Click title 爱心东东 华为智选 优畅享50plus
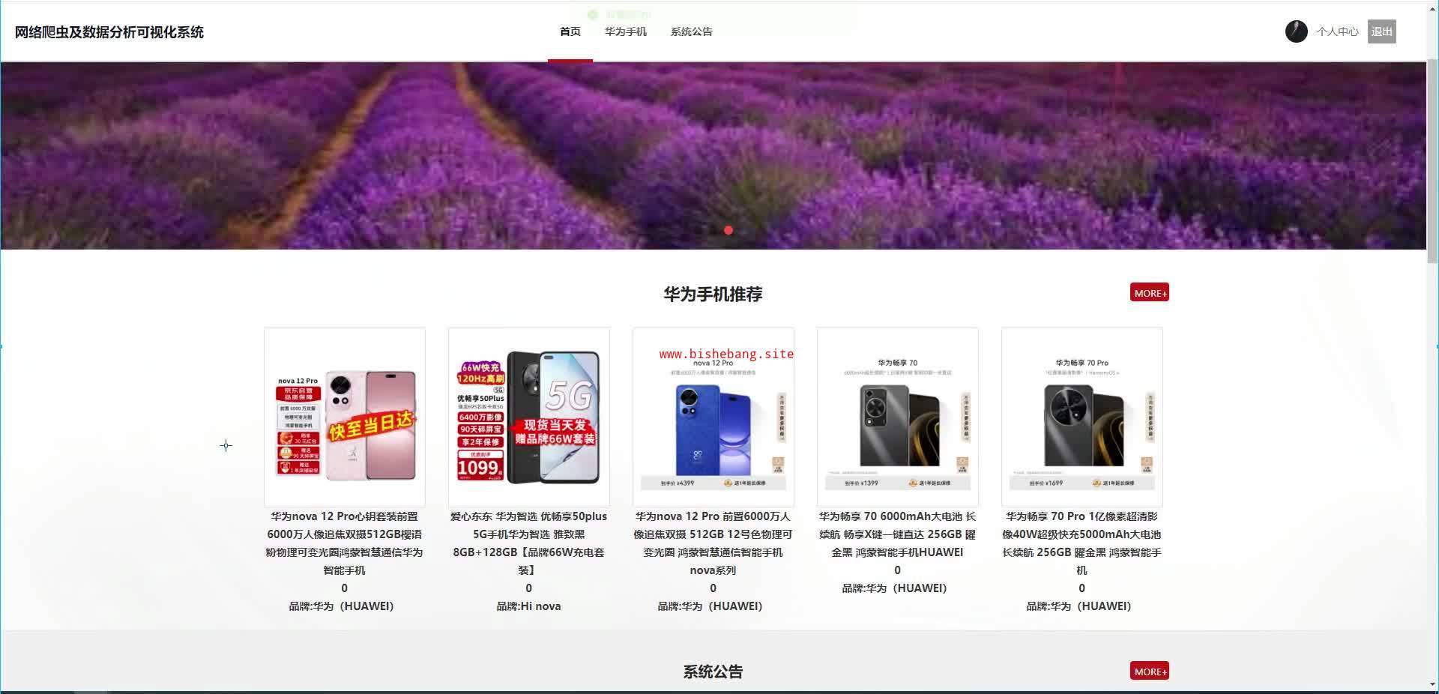 click(x=529, y=543)
